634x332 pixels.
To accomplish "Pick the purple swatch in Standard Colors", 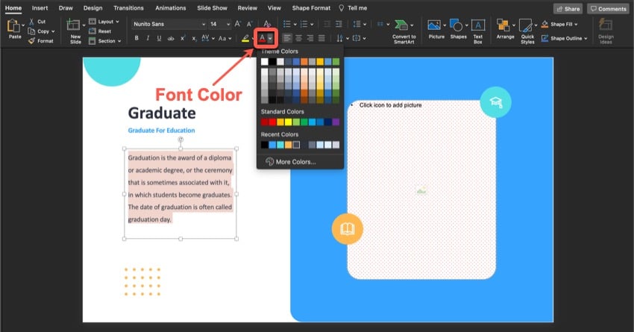I will pos(336,122).
